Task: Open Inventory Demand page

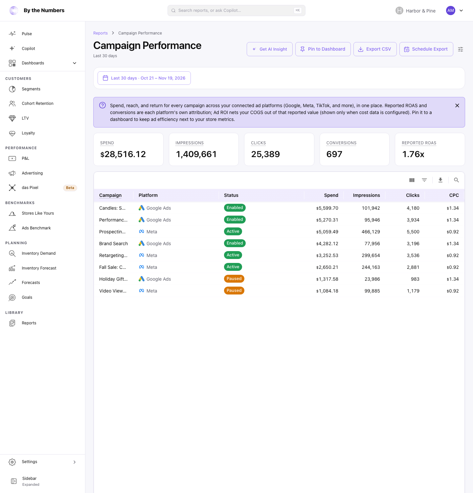Action: (x=43, y=253)
